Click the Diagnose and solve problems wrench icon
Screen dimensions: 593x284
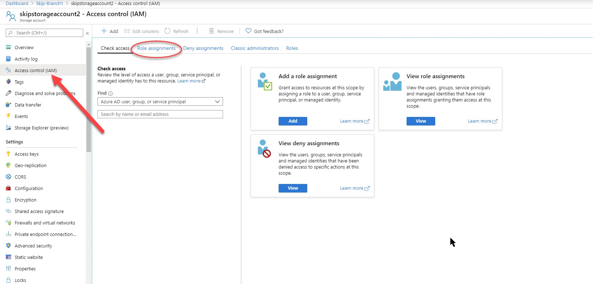click(8, 93)
